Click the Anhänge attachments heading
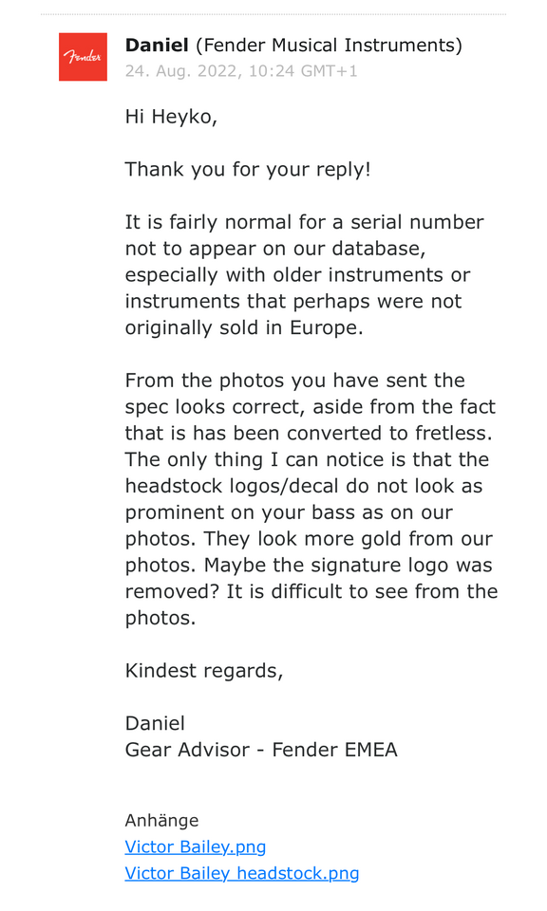547x911 pixels. [161, 820]
